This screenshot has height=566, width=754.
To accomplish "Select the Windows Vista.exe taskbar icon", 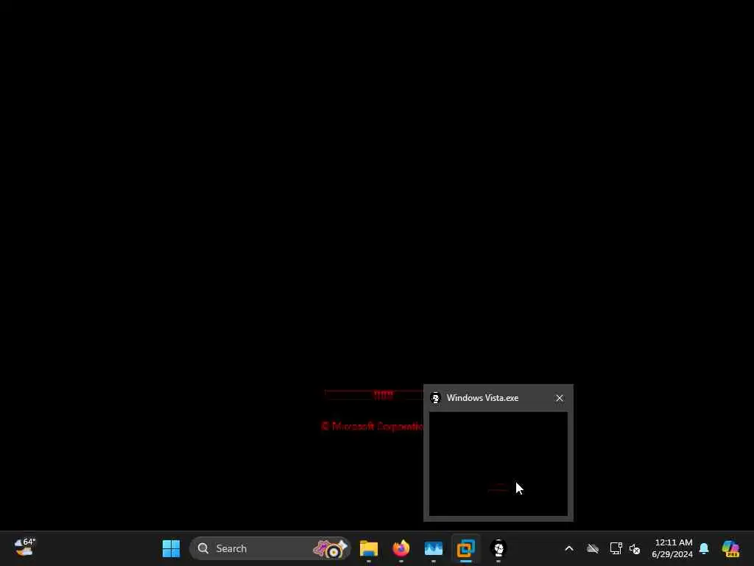I will coord(498,548).
